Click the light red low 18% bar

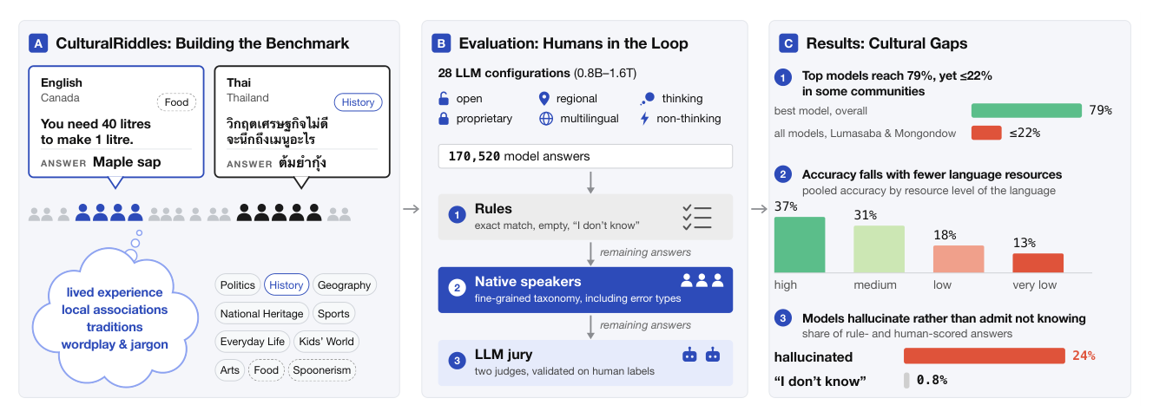click(959, 259)
